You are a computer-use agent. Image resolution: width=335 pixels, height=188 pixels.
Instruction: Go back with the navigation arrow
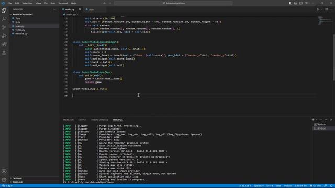pos(105,3)
